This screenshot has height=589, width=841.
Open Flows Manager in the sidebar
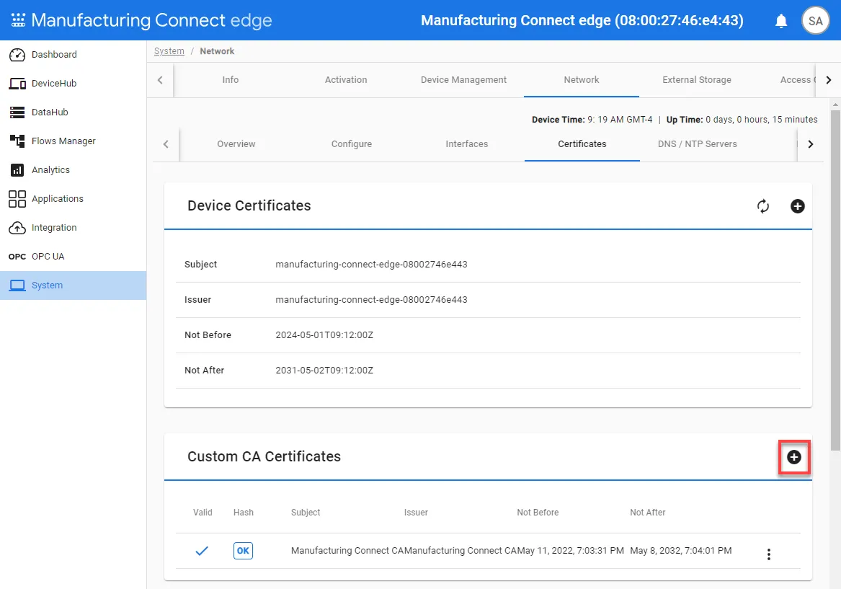pos(63,141)
